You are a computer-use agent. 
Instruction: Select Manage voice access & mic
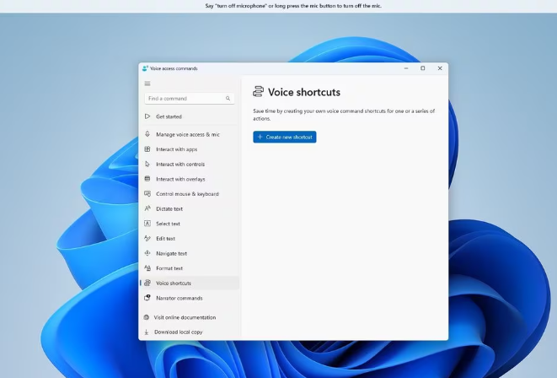coord(187,134)
